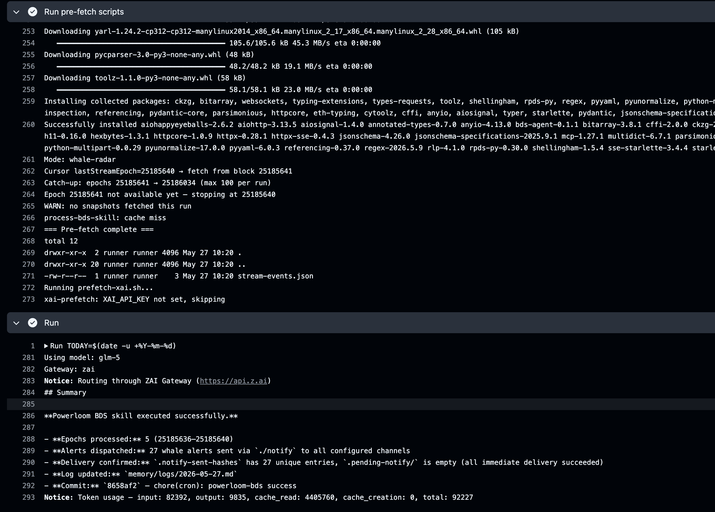Click '## Summary' log line
The width and height of the screenshot is (715, 512).
[x=65, y=393]
